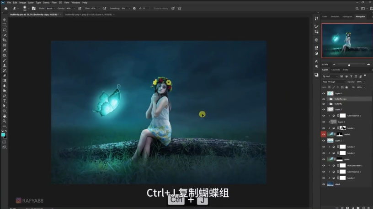Hide butterfly copy group eye icon
This screenshot has width=373, height=209.
[324, 99]
